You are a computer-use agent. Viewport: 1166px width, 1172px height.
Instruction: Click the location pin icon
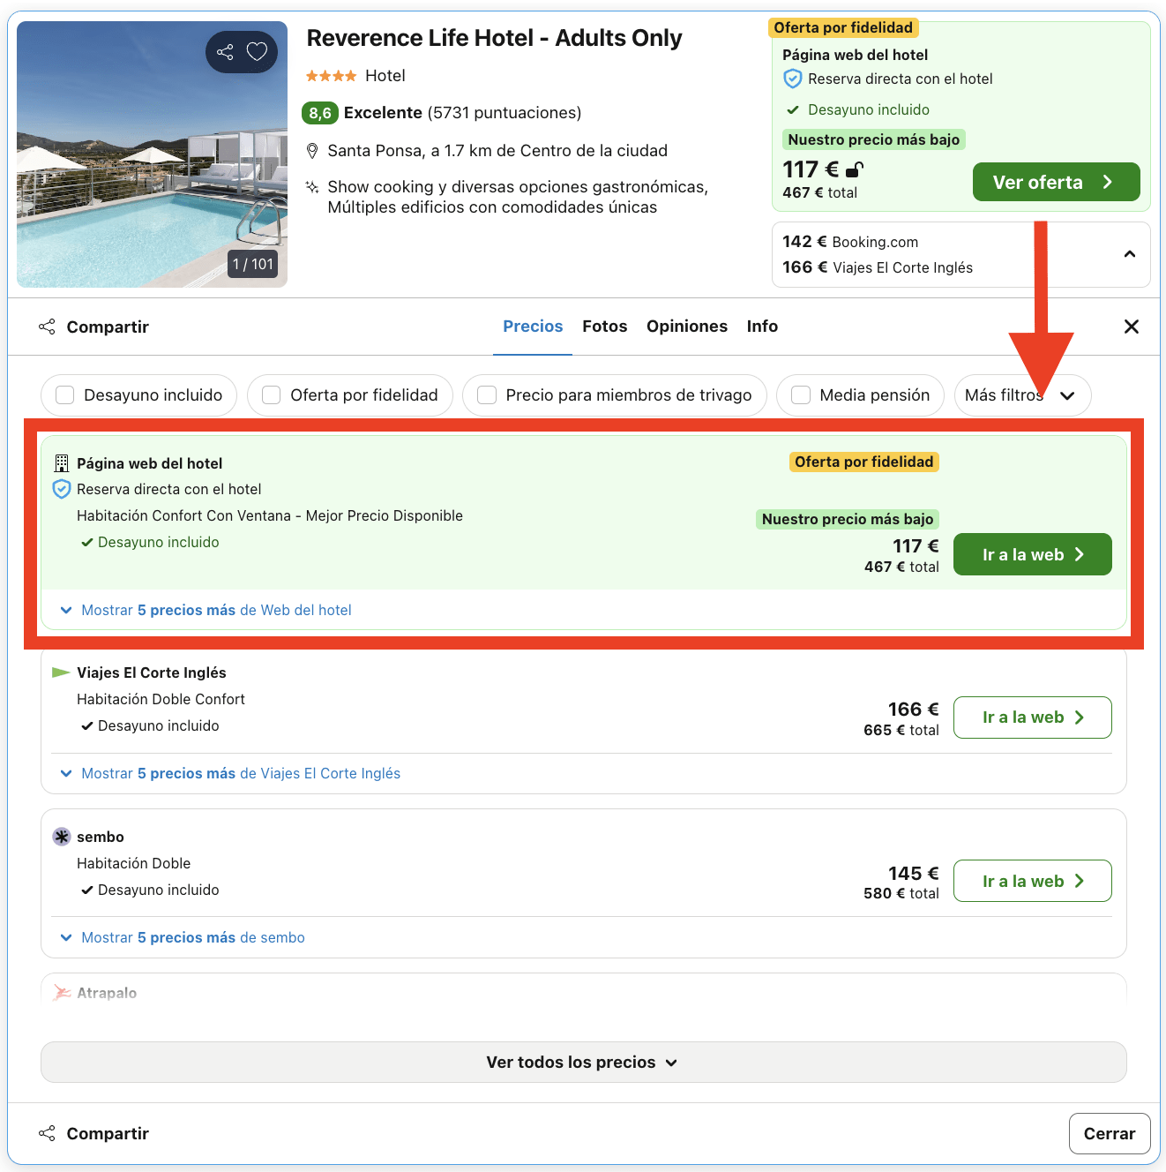coord(311,151)
